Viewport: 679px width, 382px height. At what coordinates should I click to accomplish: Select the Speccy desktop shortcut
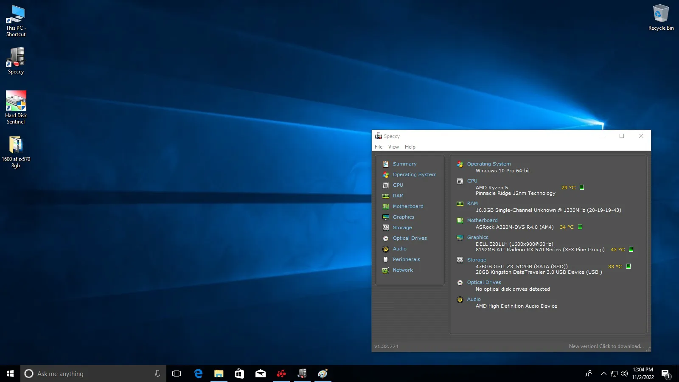tap(16, 61)
